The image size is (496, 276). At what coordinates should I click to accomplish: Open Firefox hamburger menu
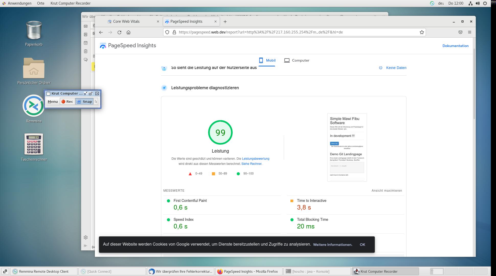click(469, 32)
